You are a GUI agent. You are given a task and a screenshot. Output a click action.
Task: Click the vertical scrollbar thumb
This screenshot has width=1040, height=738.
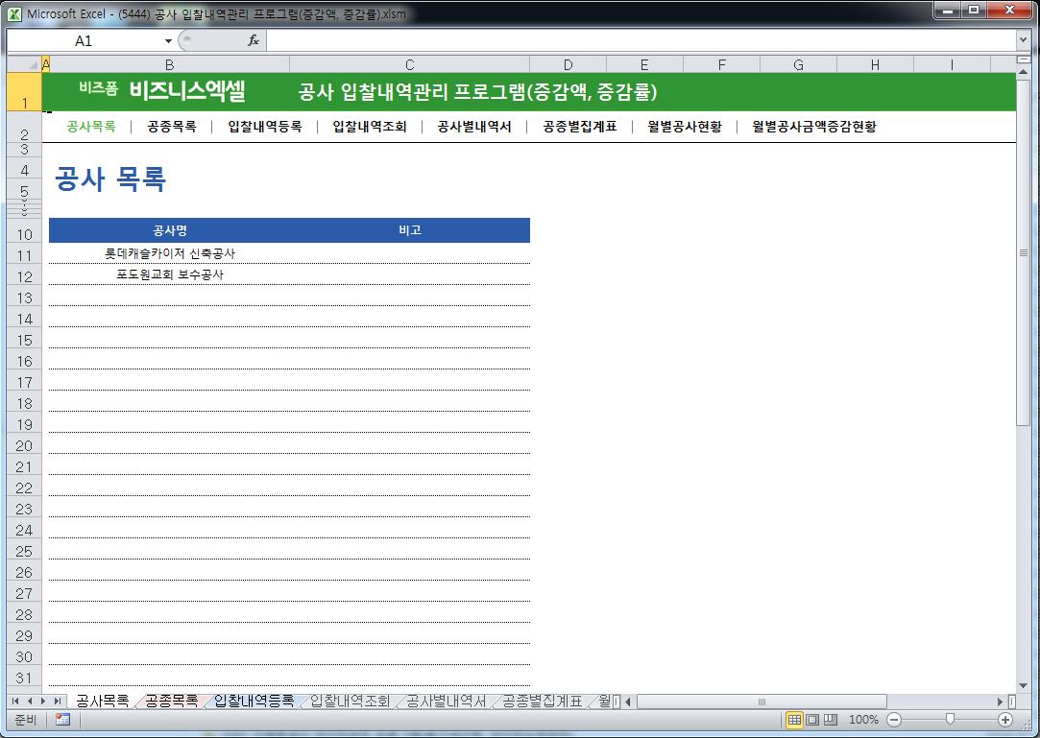point(1024,252)
